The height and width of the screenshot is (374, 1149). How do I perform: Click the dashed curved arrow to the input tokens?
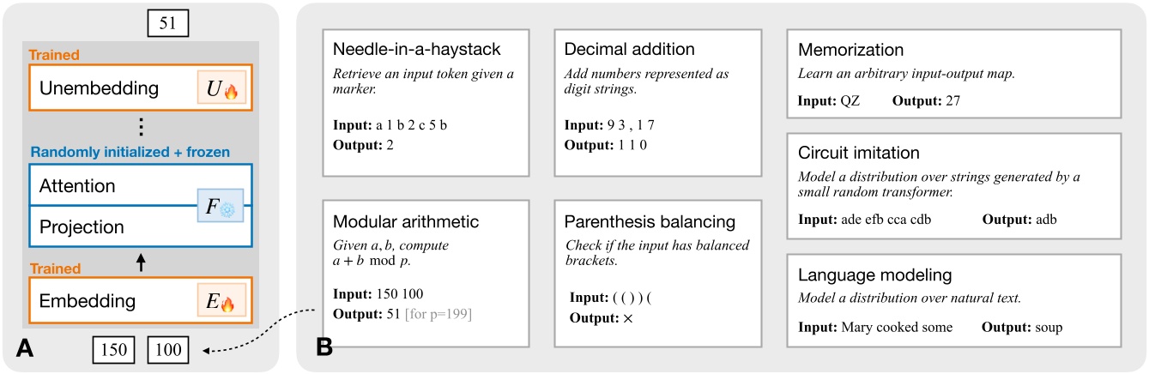click(x=257, y=337)
